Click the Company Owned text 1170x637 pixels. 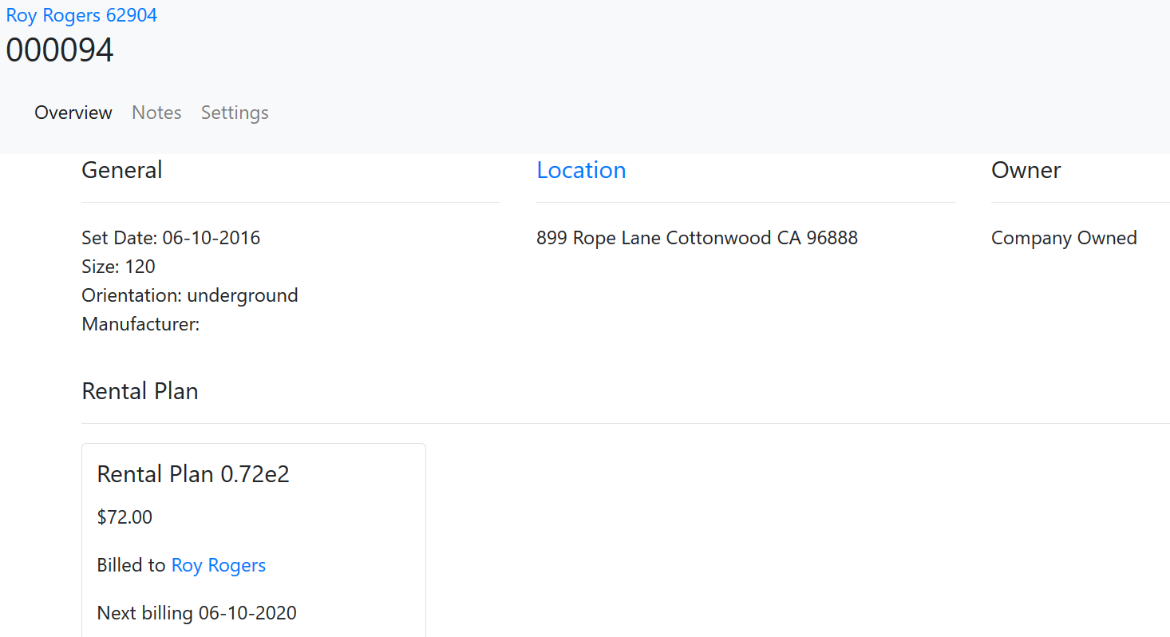tap(1064, 238)
